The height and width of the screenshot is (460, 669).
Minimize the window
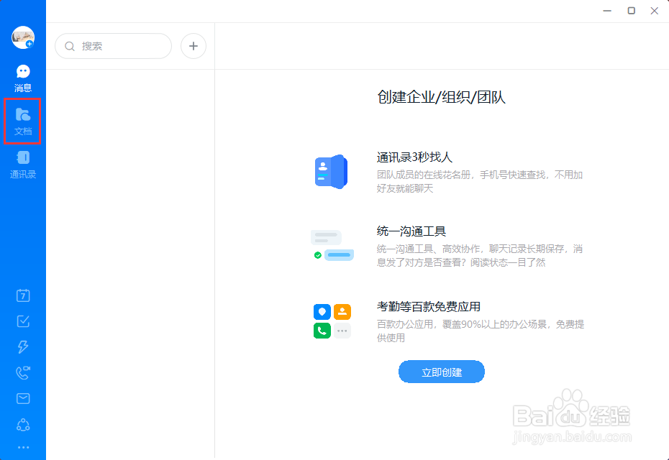[x=607, y=11]
